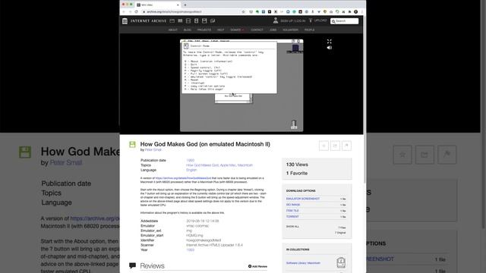Viewport: 486px width, 273px height.
Task: Bookmark page with the address bar star
Action: (x=243, y=12)
